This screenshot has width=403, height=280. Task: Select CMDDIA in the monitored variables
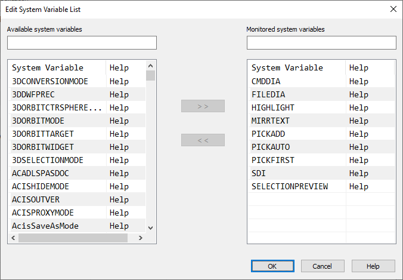tap(266, 81)
